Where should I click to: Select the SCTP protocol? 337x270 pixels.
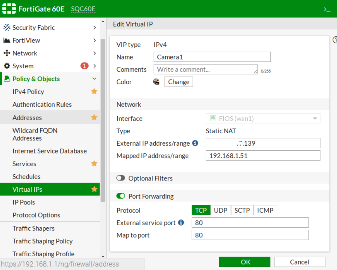(242, 210)
